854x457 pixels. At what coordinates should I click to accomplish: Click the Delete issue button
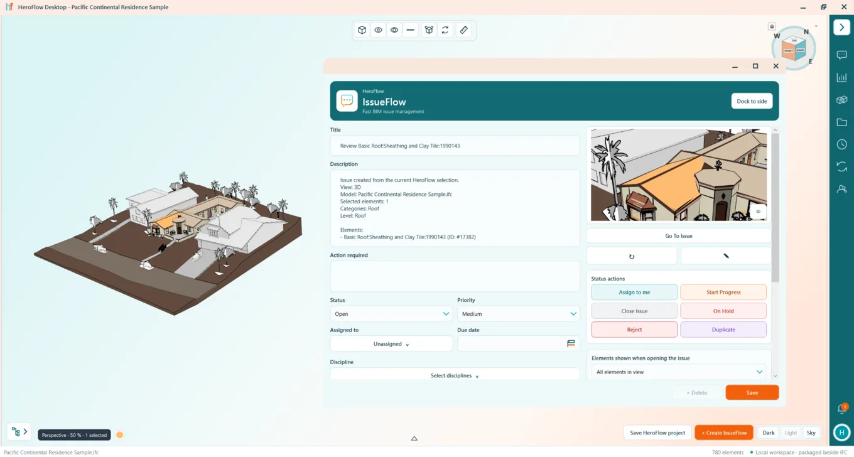(x=696, y=393)
